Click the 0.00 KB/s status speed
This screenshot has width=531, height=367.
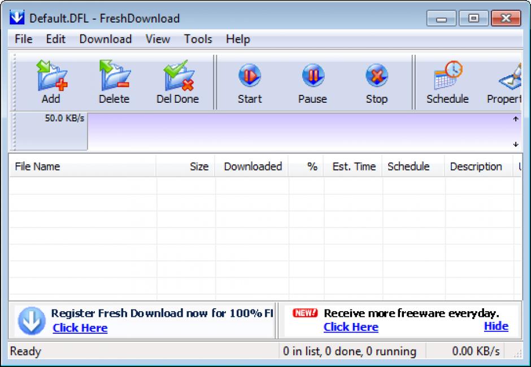(x=476, y=351)
